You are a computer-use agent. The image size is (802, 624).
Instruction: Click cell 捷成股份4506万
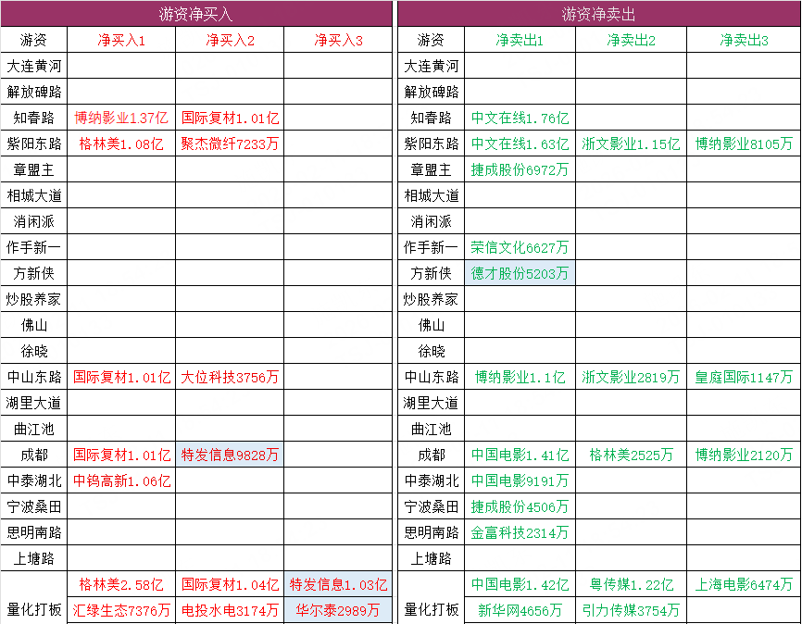520,506
